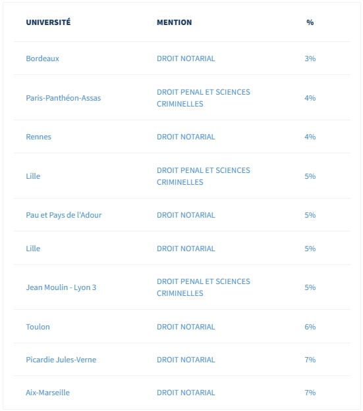Viewport: 363px width, 411px height.
Task: Click the 6% value for Toulon
Action: [x=310, y=327]
